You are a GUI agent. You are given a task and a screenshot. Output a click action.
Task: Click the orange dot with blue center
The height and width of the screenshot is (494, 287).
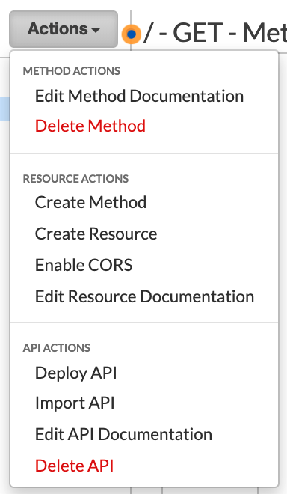(x=132, y=34)
